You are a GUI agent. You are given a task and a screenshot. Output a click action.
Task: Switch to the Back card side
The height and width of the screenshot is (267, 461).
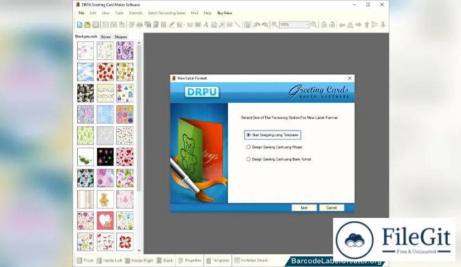(x=165, y=260)
